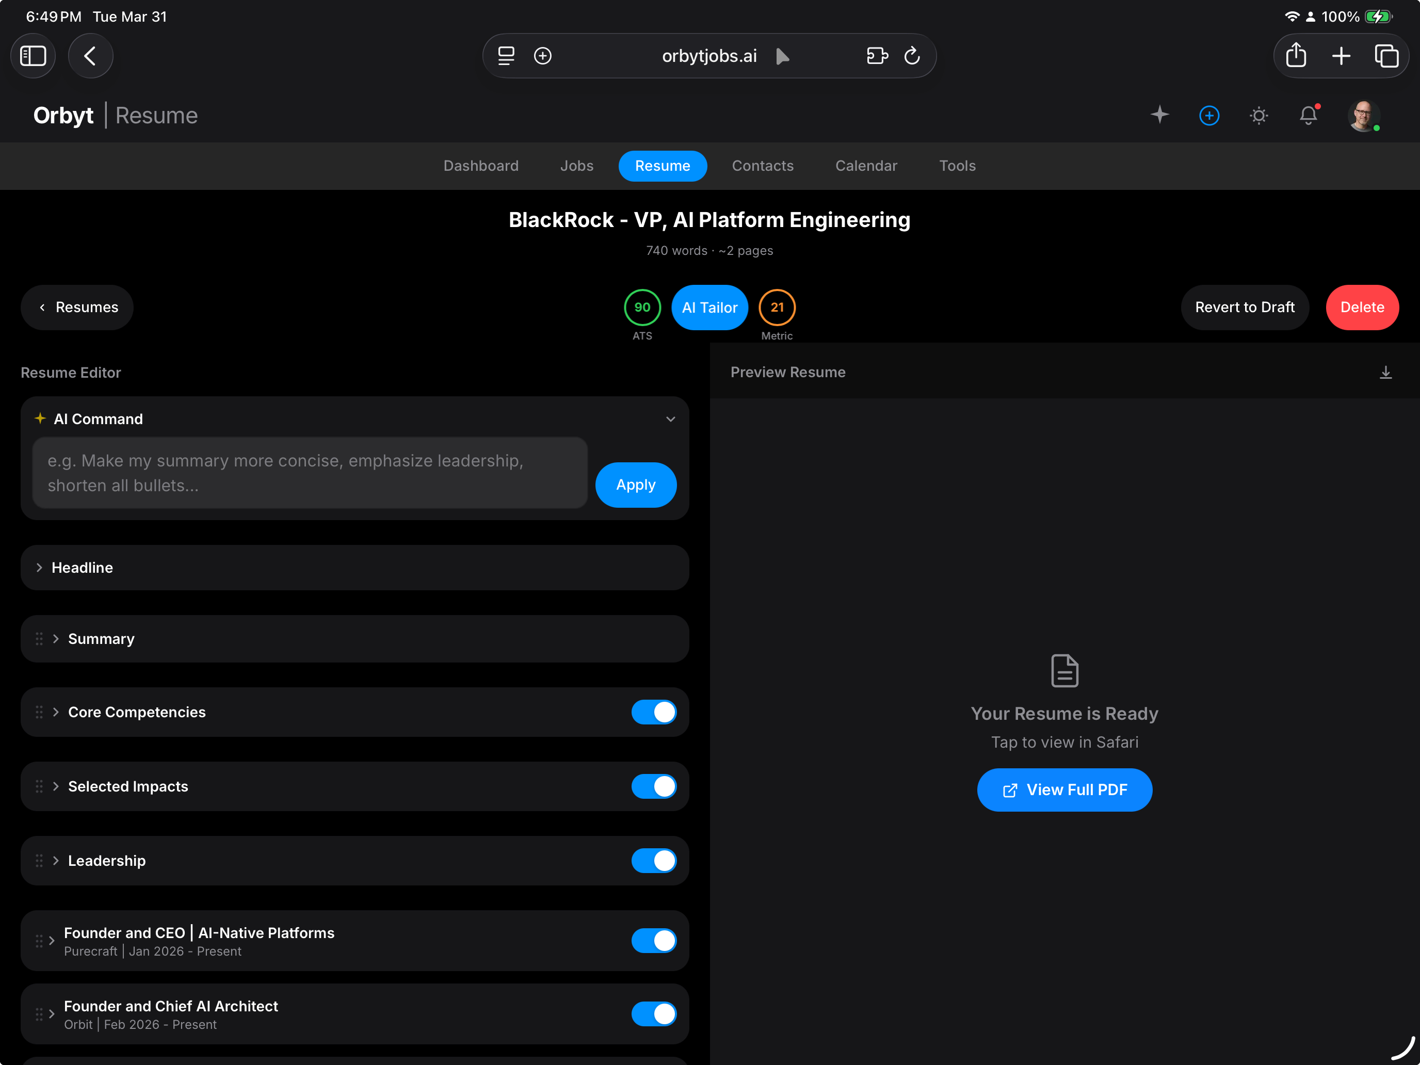Switch theme via the brightness icon
Image resolution: width=1420 pixels, height=1065 pixels.
[x=1258, y=116]
